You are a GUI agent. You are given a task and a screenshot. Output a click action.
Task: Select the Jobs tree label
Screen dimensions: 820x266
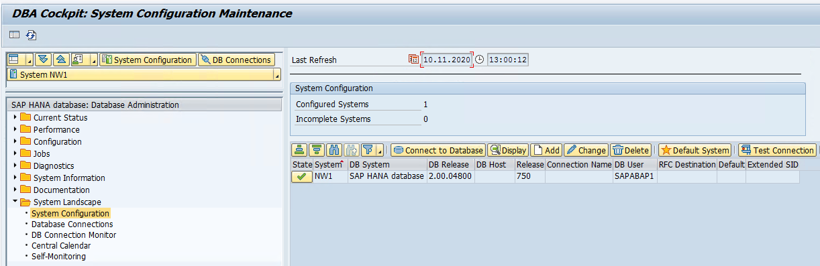coord(42,153)
